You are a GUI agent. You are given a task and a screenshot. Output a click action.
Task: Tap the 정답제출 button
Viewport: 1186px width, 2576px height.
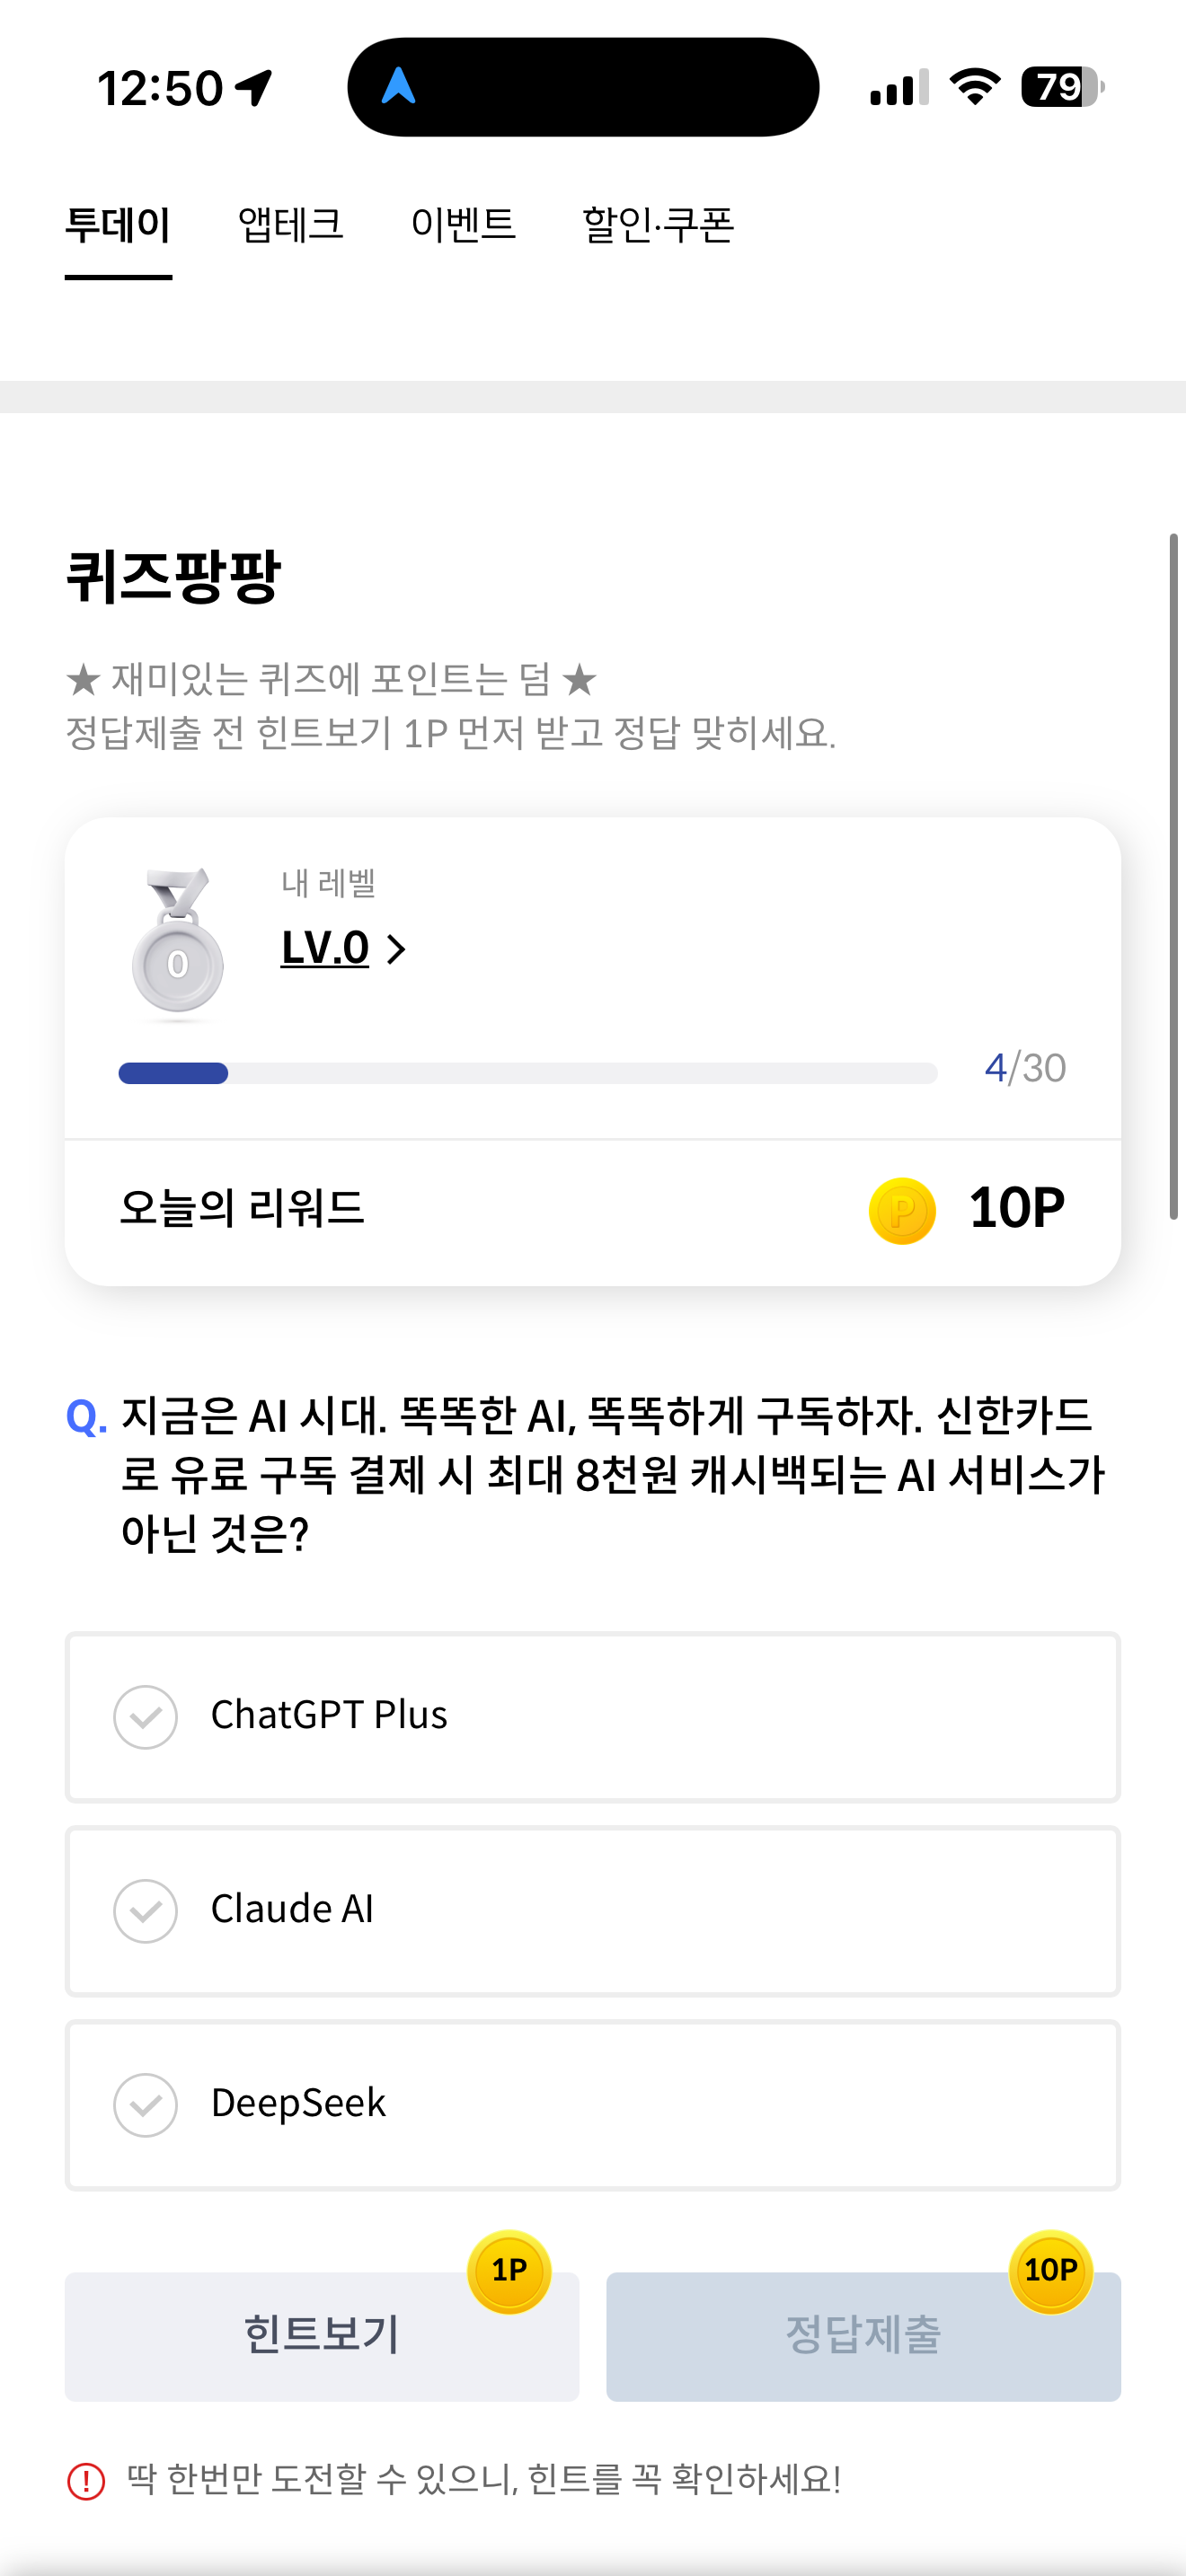863,2336
